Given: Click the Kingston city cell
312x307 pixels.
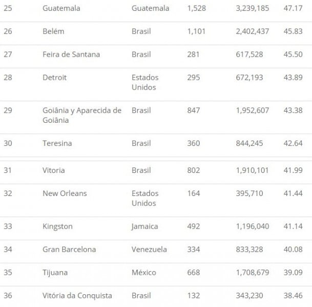Looking at the screenshot, I should click(x=58, y=227).
